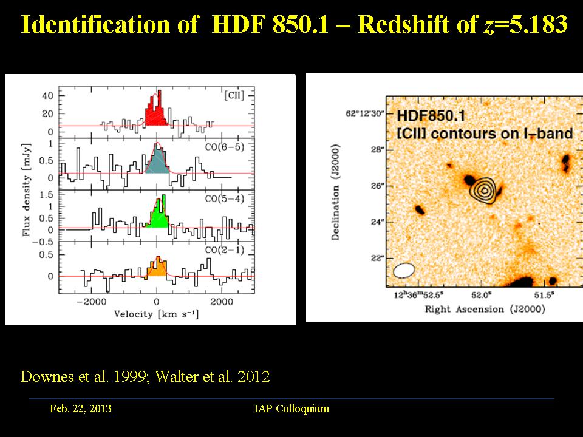Click the green-filled CO(5-4) emission peak
583x437 pixels.
(x=158, y=216)
